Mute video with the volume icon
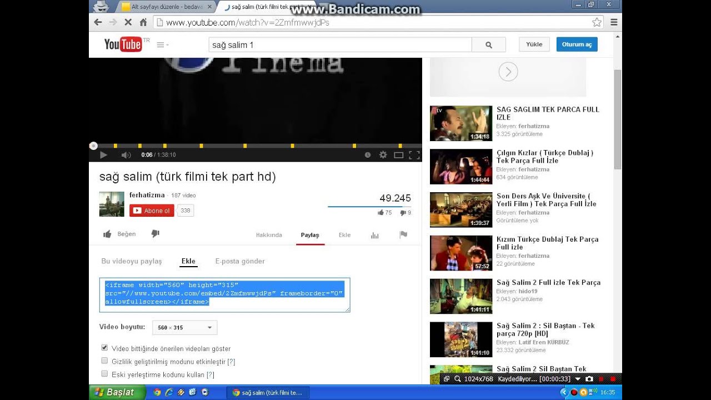The image size is (711, 400). (126, 155)
